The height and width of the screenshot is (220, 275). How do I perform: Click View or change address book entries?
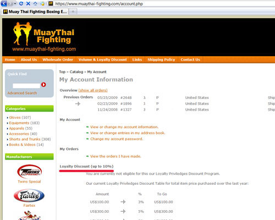[128, 133]
